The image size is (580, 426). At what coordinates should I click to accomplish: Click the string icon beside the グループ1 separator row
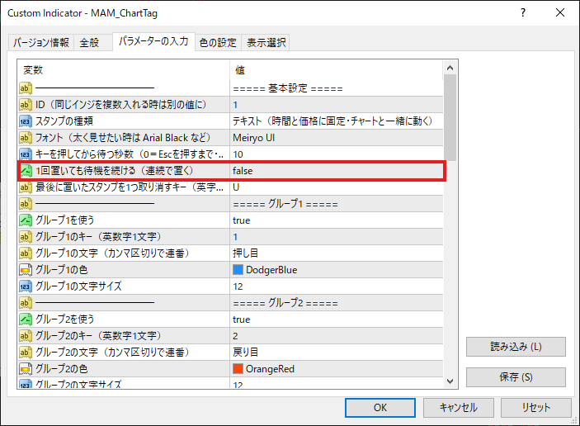tap(25, 204)
